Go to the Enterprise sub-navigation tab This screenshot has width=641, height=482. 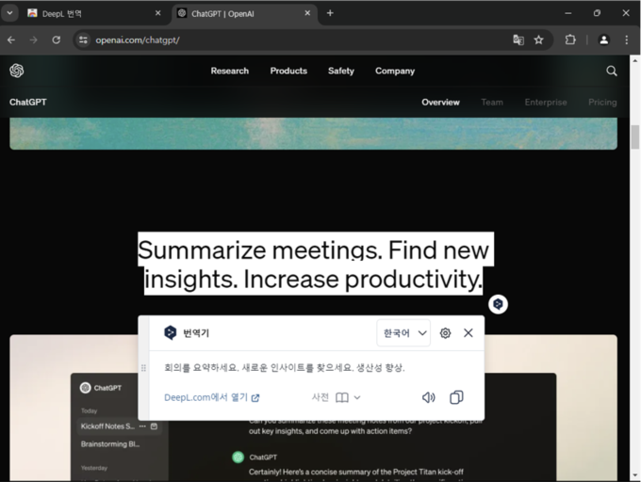click(546, 102)
